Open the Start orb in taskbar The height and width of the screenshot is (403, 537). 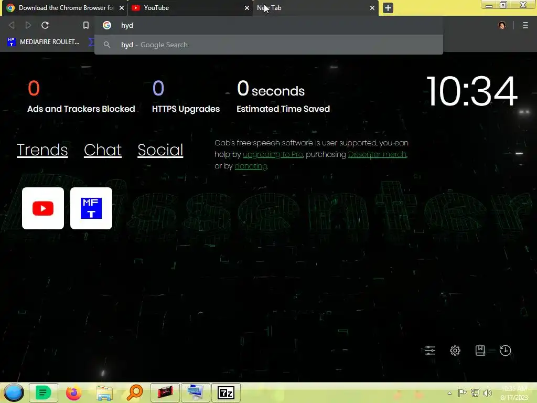tap(14, 393)
